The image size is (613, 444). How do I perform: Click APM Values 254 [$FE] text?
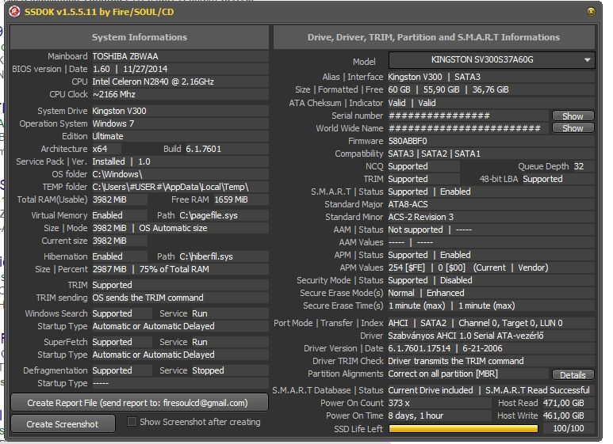406,268
